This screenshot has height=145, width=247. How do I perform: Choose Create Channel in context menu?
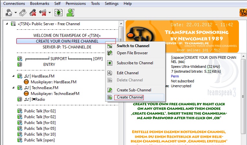135,97
